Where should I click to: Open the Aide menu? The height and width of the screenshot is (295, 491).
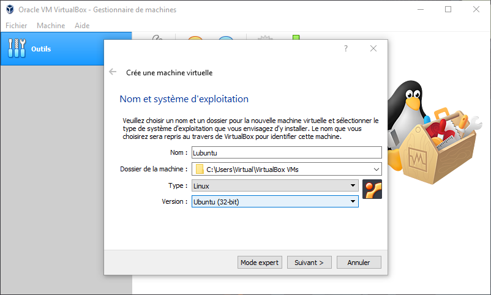(x=82, y=25)
